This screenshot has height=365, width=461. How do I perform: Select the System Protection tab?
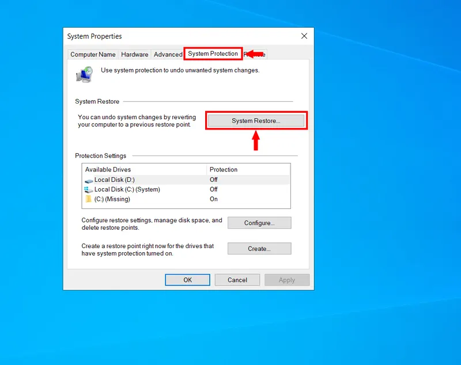coord(213,54)
